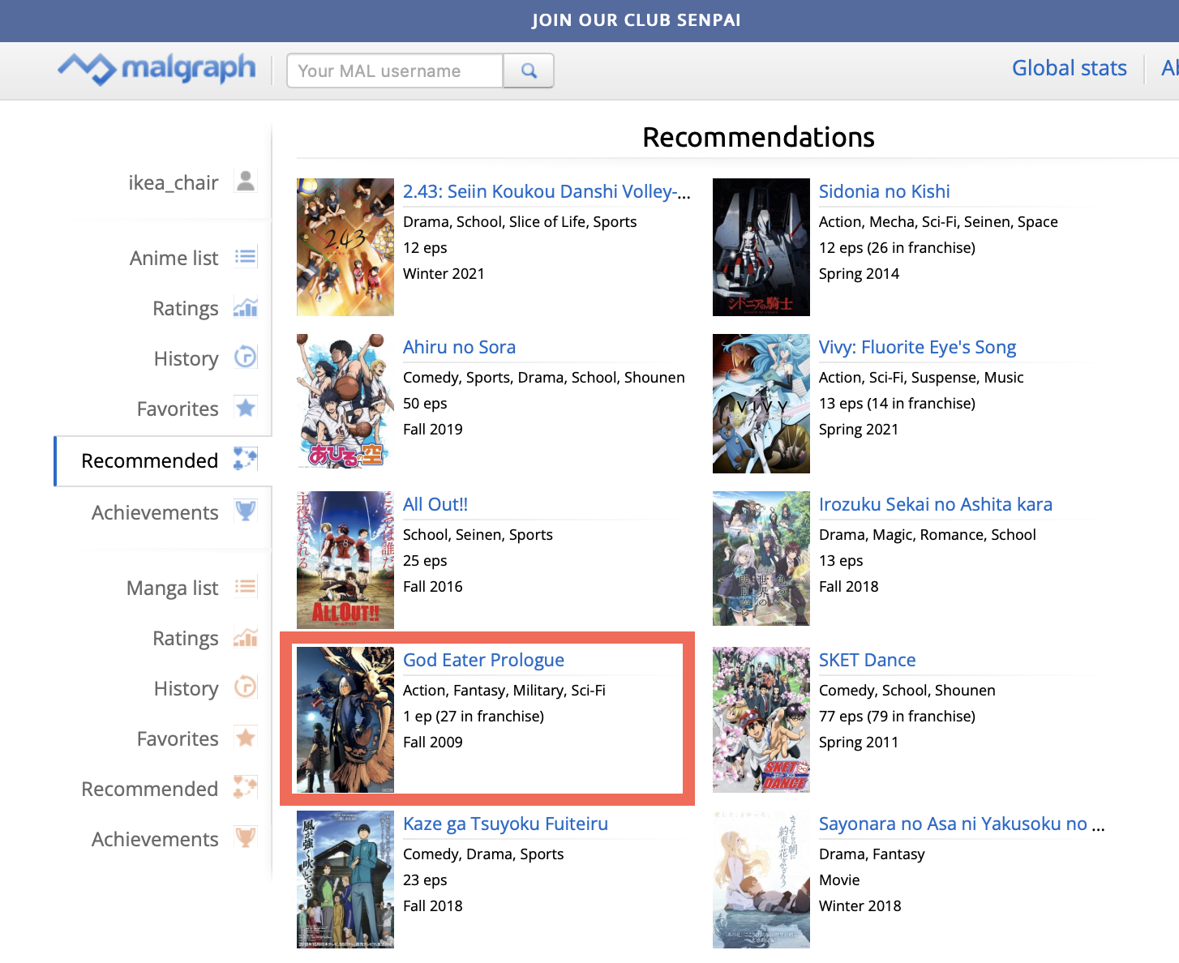Click the blue Anime list icon
This screenshot has width=1179, height=963.
[246, 257]
